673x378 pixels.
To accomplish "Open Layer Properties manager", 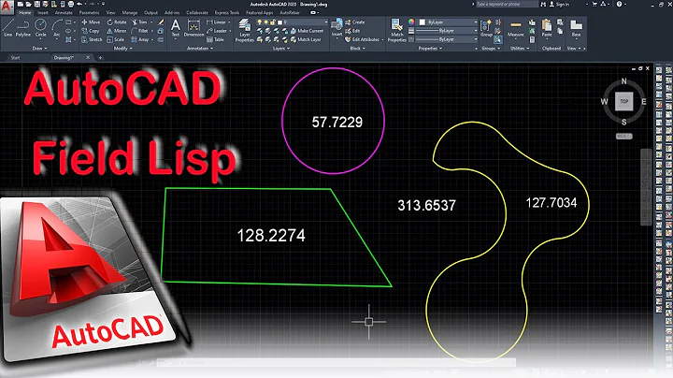I will 244,30.
